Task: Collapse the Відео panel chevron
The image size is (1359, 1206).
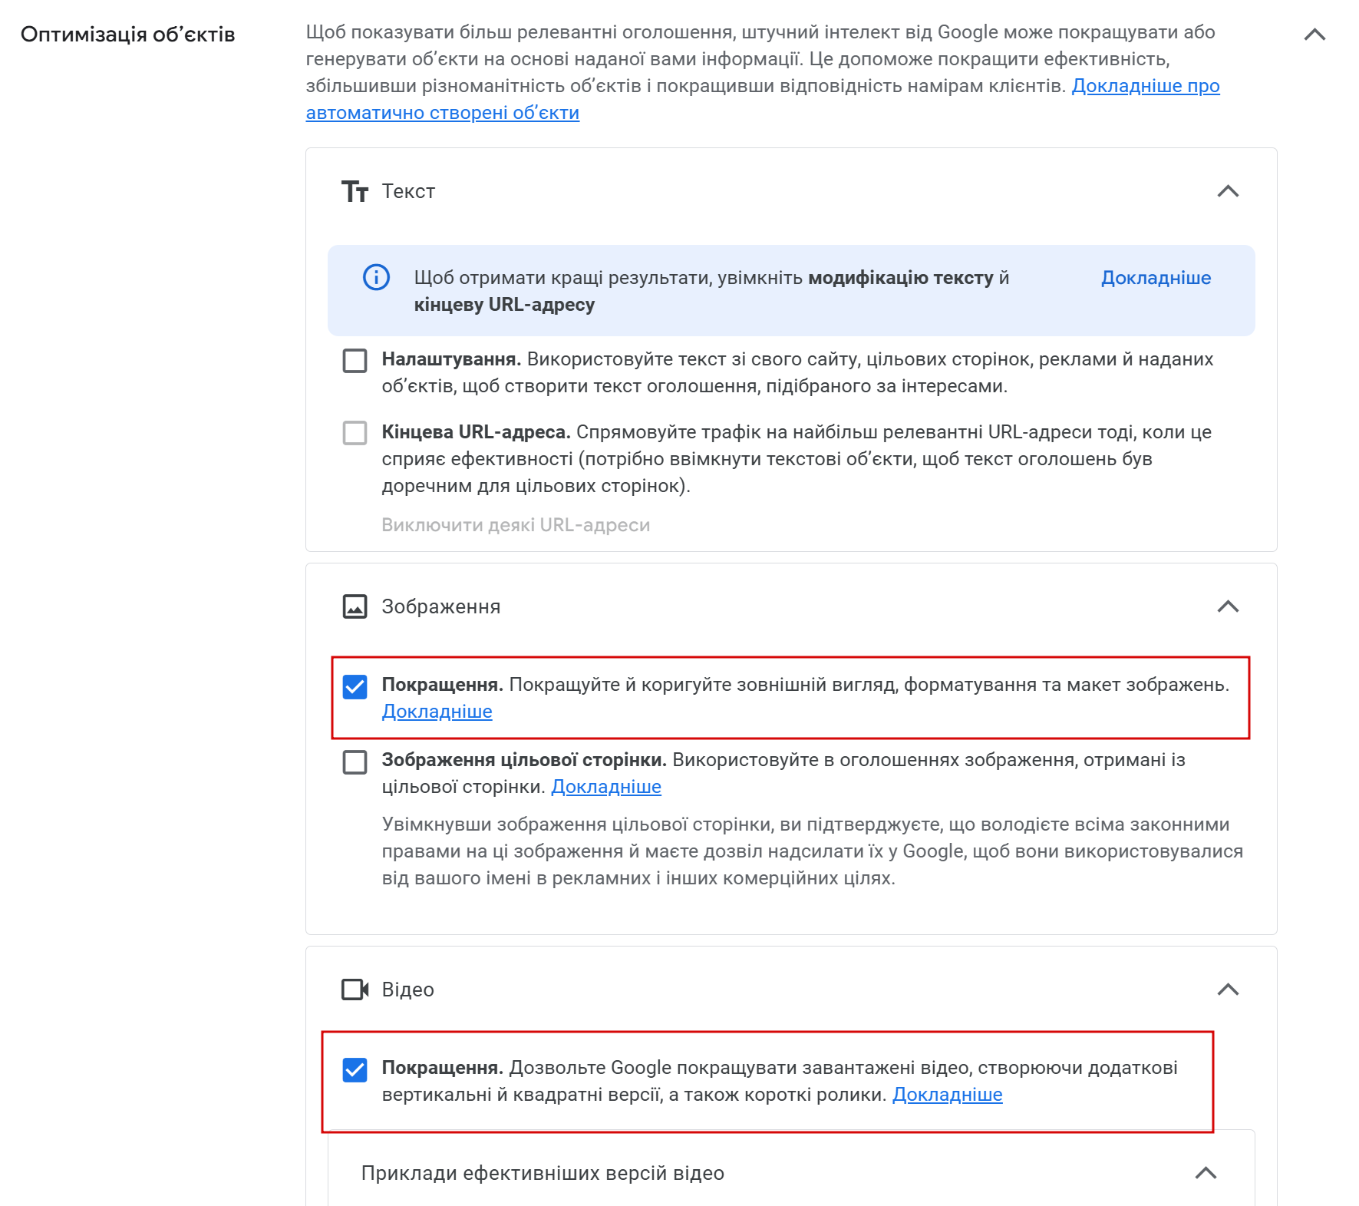Action: coord(1229,990)
